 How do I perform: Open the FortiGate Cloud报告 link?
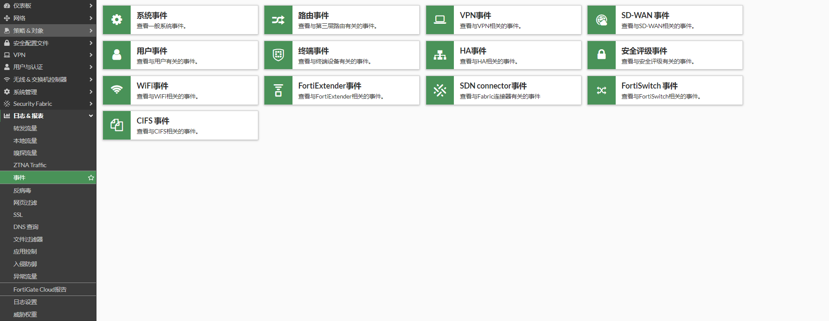(40, 289)
